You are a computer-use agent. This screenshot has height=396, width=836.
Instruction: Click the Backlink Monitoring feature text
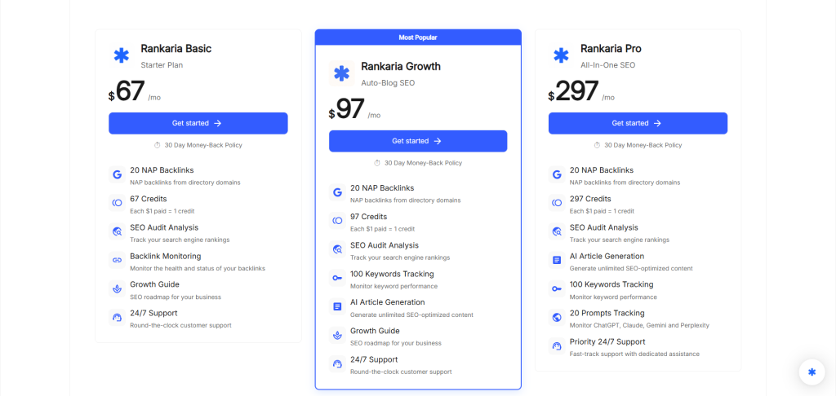[x=165, y=256]
